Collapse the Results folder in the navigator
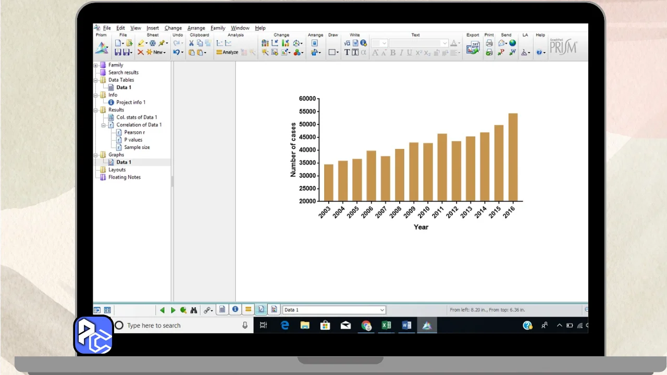 click(96, 110)
